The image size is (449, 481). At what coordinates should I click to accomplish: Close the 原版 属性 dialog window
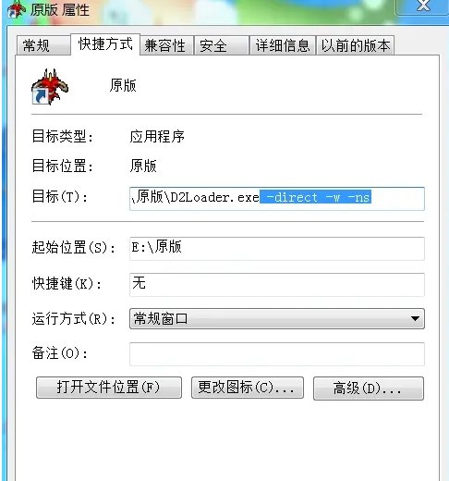click(x=423, y=6)
